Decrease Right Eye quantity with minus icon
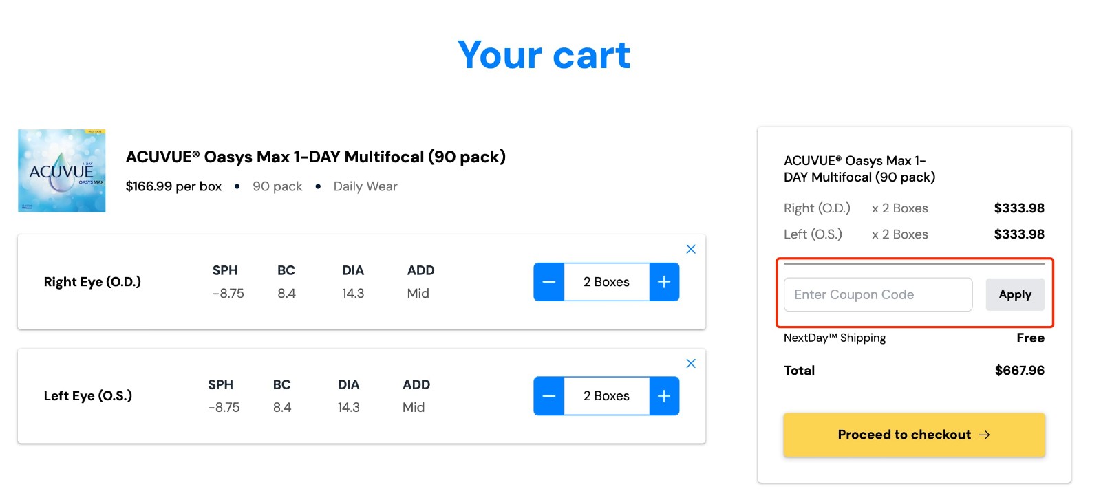 [x=548, y=281]
